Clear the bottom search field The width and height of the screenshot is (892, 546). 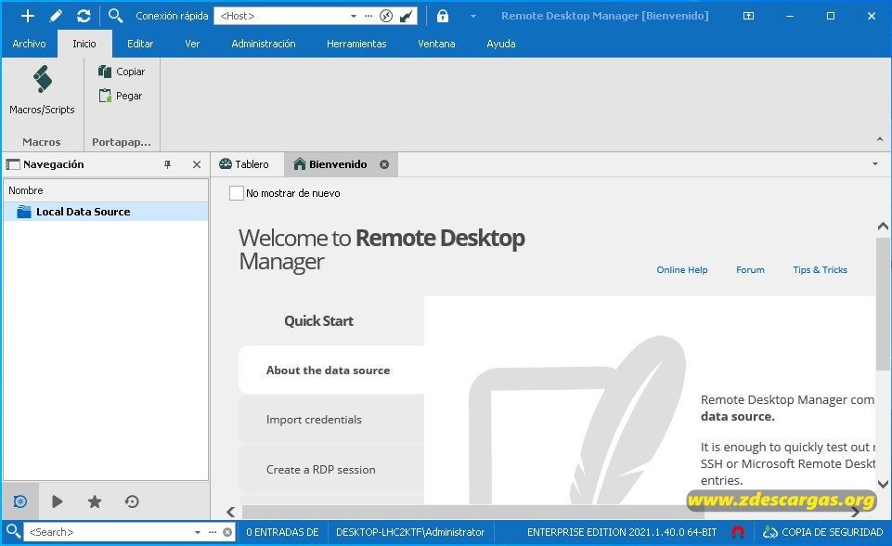point(227,532)
